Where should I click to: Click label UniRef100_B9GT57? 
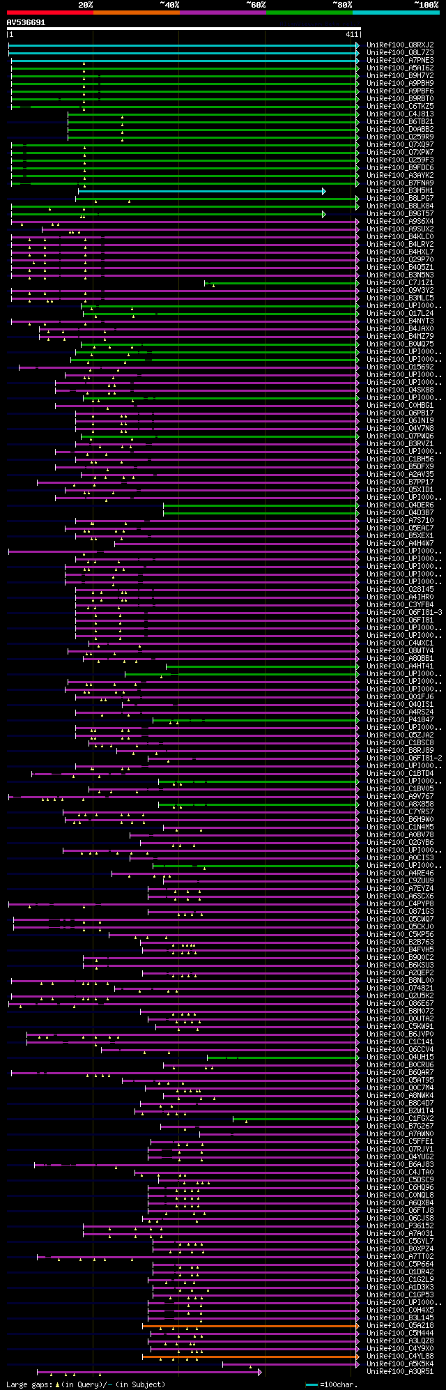400,214
